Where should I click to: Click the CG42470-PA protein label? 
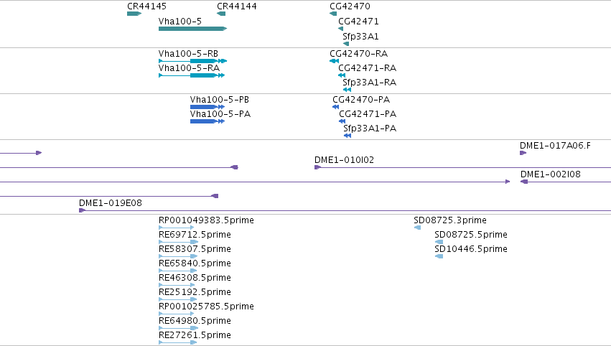point(361,100)
